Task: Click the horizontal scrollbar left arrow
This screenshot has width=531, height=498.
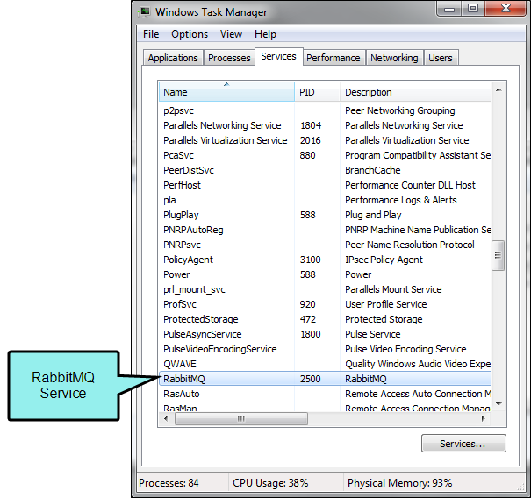Action: click(x=166, y=418)
